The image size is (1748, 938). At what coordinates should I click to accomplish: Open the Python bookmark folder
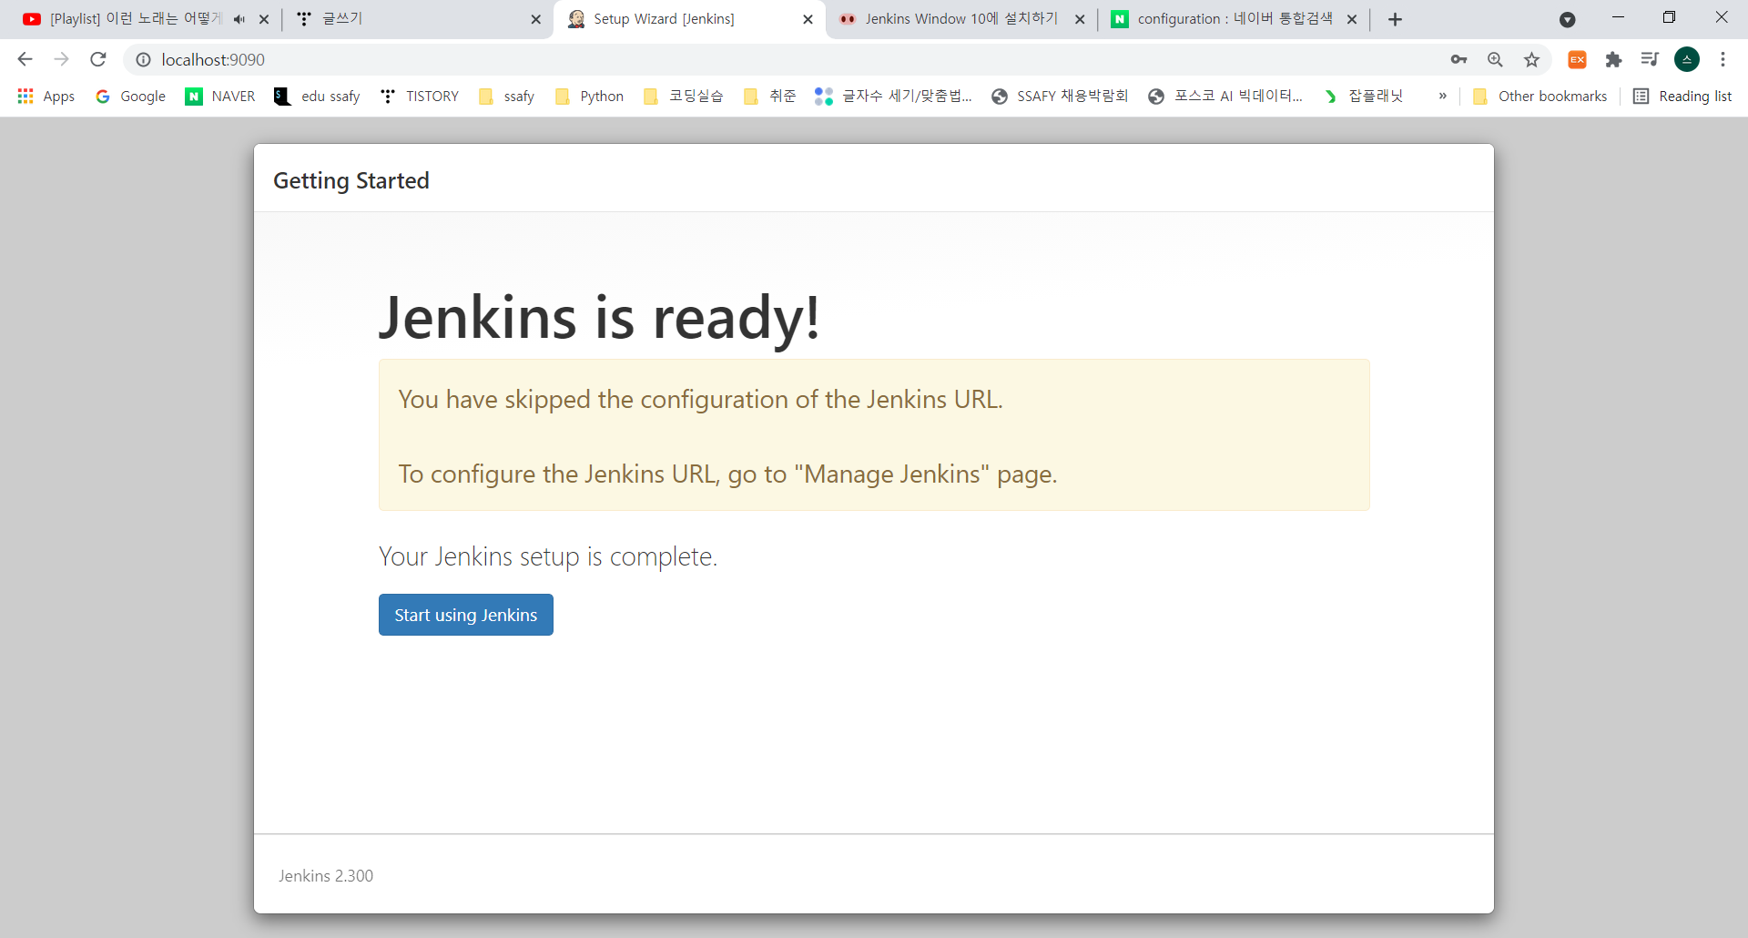coord(589,96)
